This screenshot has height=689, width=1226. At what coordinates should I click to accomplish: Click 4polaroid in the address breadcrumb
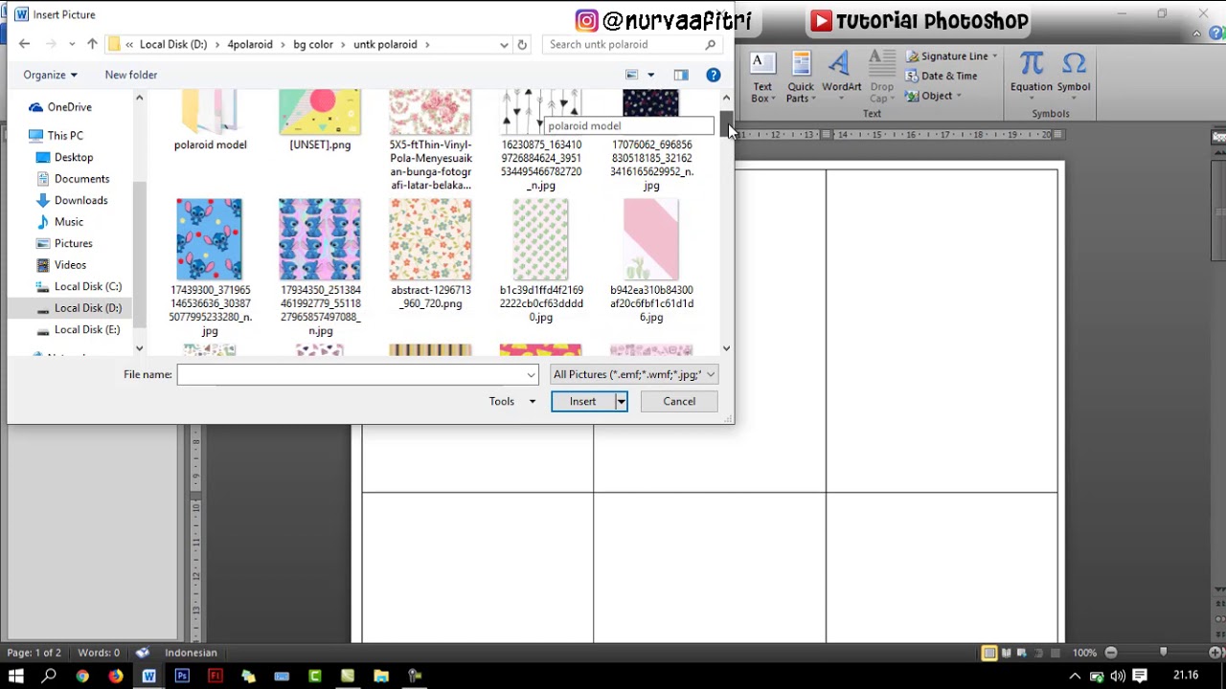pyautogui.click(x=249, y=44)
